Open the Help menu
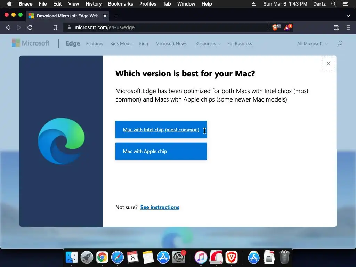Viewport: 356px width, 267px height. click(x=207, y=4)
